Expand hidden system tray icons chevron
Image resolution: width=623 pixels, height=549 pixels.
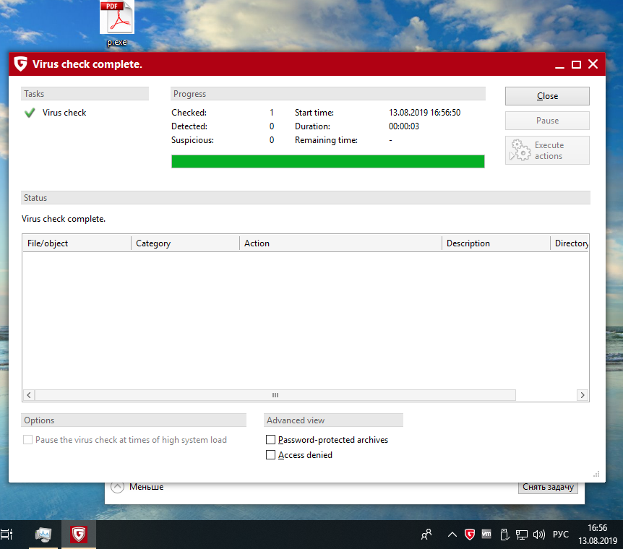(x=452, y=535)
